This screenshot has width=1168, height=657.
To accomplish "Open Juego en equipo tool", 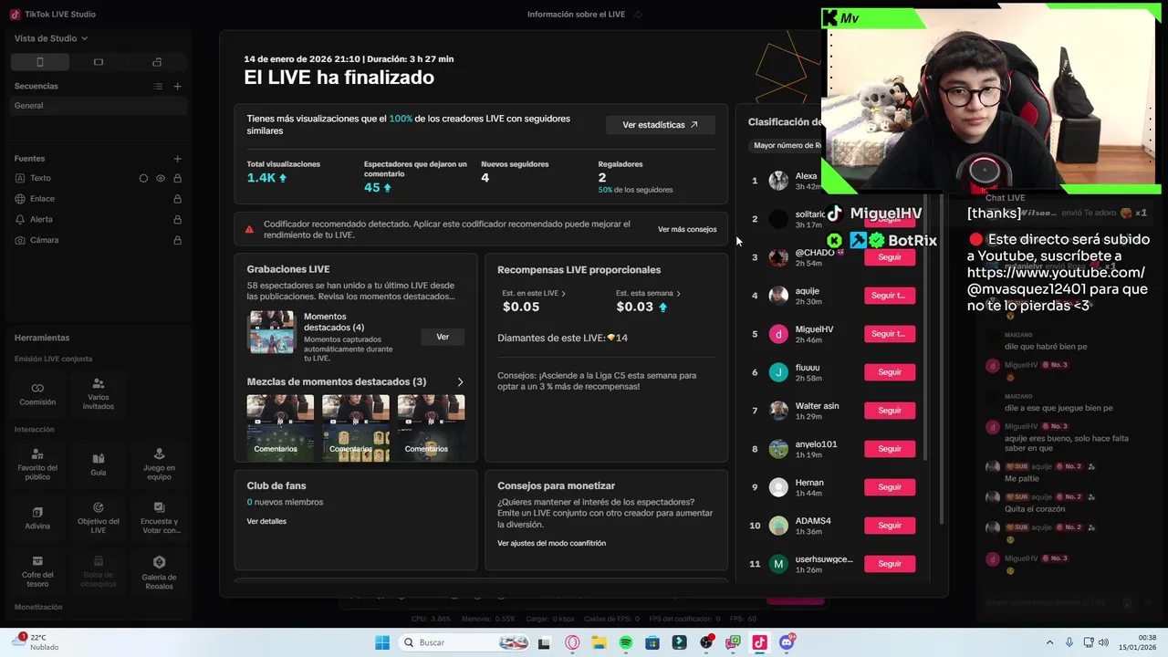I will point(159,464).
